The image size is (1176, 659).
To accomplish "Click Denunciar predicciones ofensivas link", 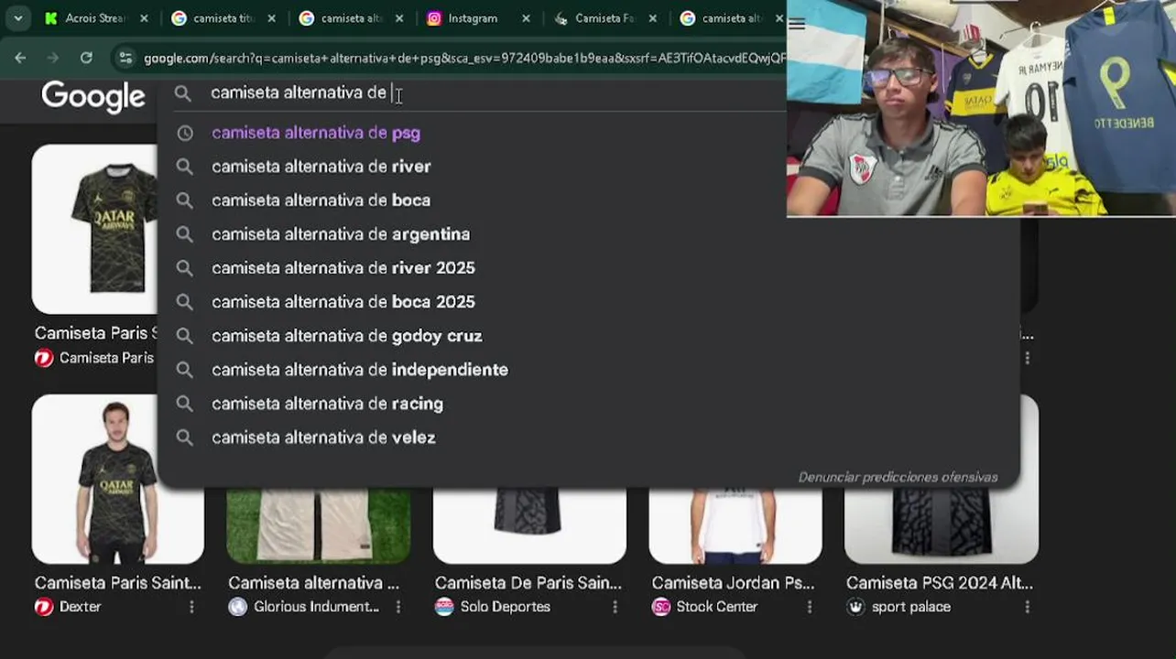I will coord(898,477).
